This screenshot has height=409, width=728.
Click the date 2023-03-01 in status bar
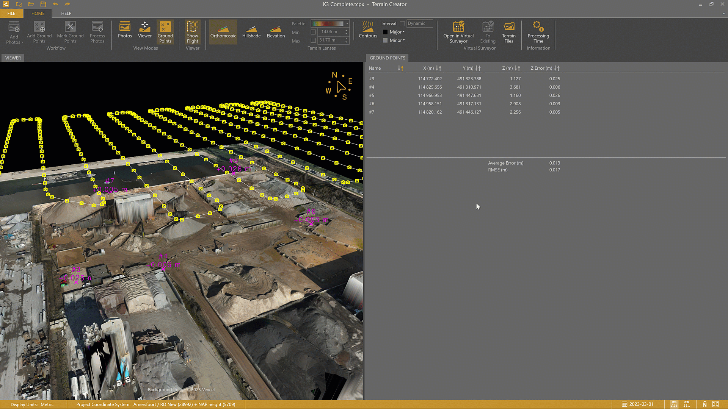click(x=641, y=404)
